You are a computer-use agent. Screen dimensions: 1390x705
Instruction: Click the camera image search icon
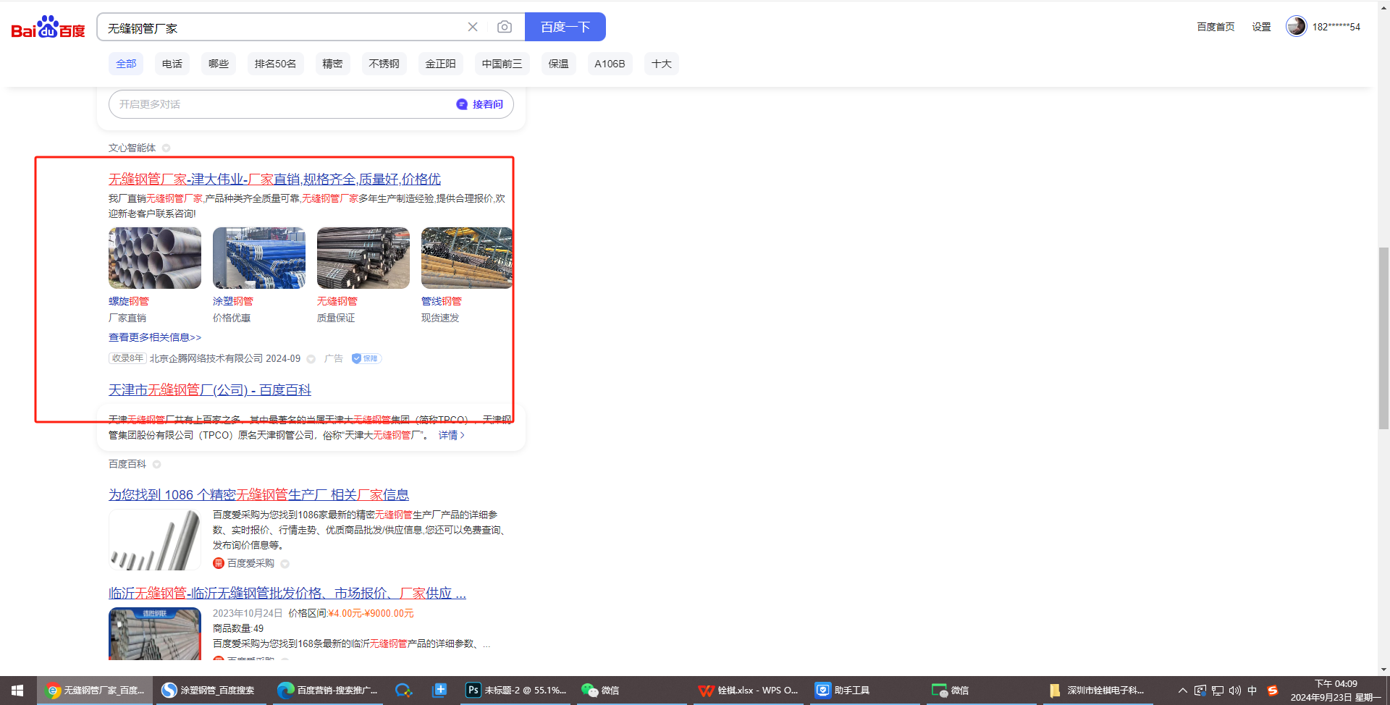(505, 28)
